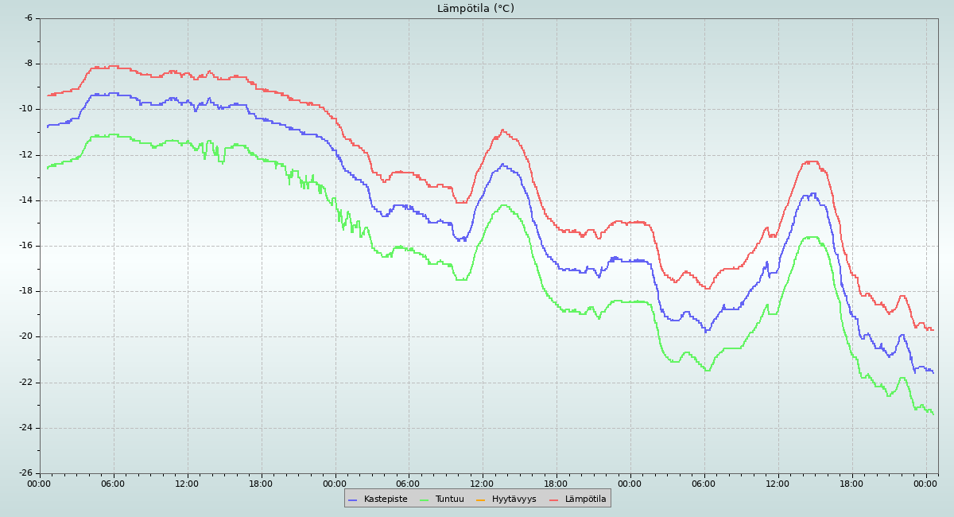Select the leftmost 06:00 x-axis time label
This screenshot has height=517, width=954.
tap(114, 484)
